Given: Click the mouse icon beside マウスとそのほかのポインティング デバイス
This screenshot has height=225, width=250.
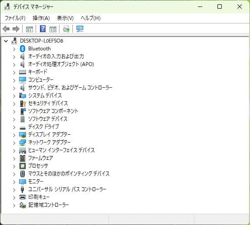Looking at the screenshot, I should click(x=23, y=174).
